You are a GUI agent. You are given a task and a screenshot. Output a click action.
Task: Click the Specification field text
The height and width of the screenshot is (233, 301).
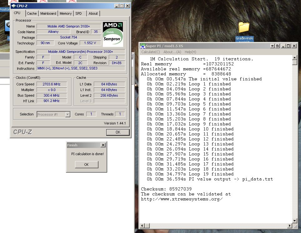coord(81,52)
